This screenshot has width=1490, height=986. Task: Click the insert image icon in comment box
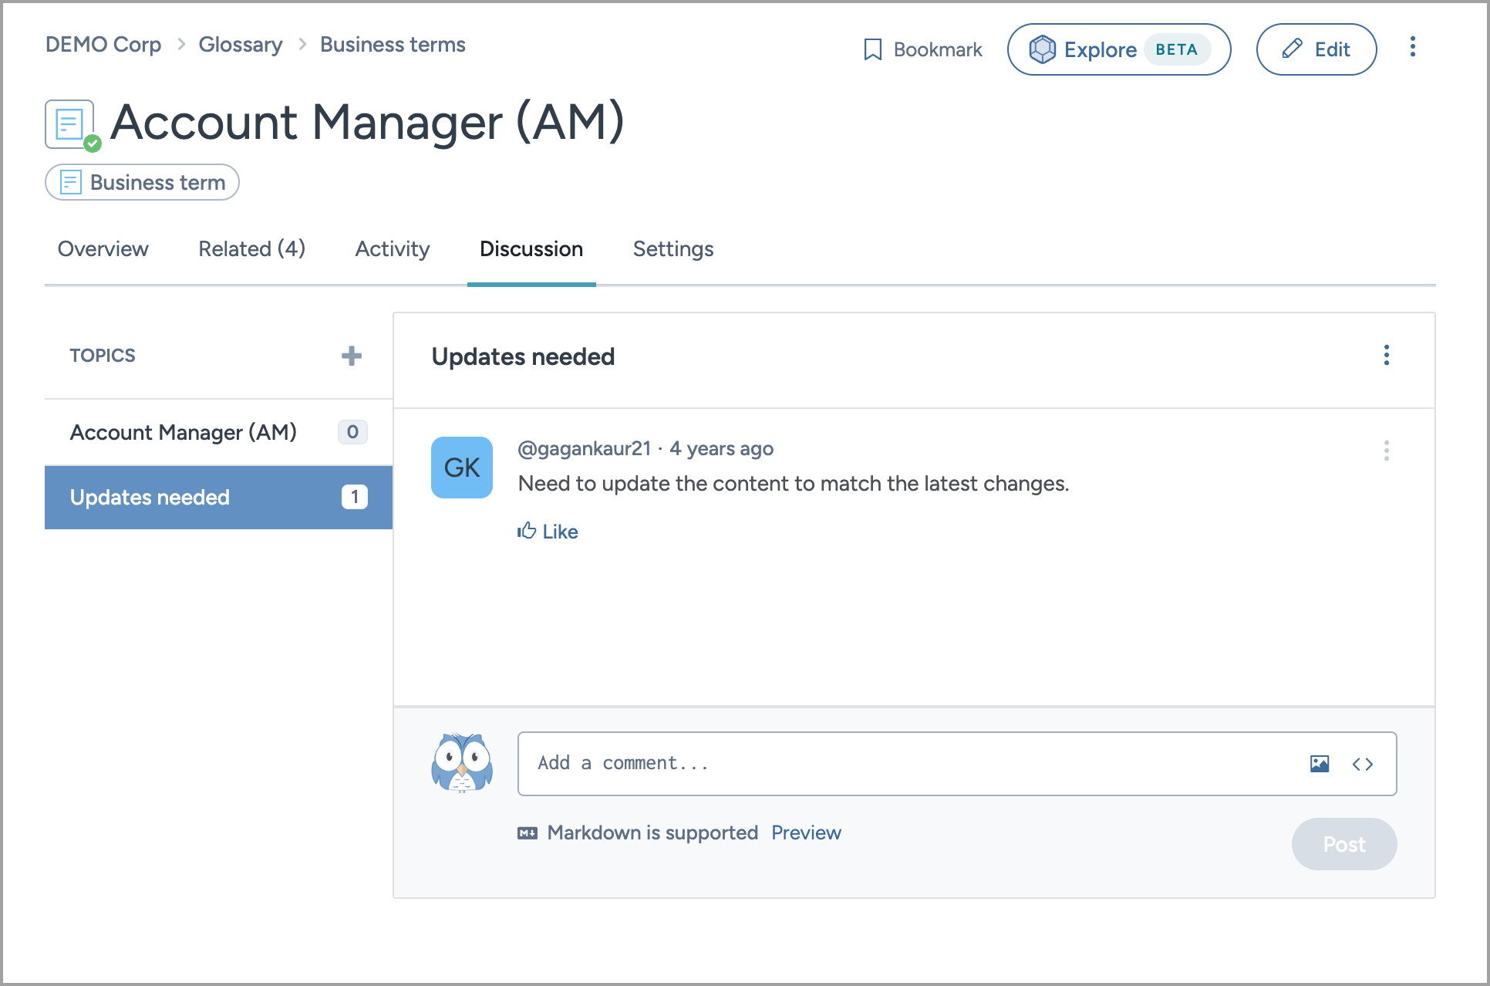1319,764
